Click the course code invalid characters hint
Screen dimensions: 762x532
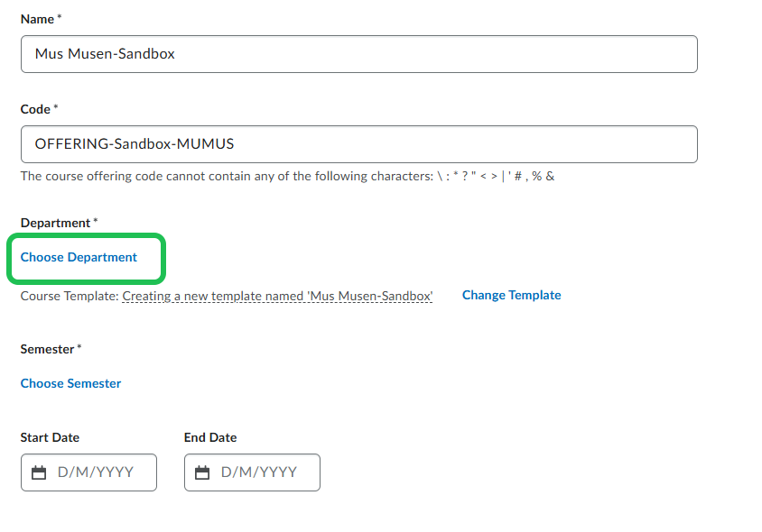[287, 176]
